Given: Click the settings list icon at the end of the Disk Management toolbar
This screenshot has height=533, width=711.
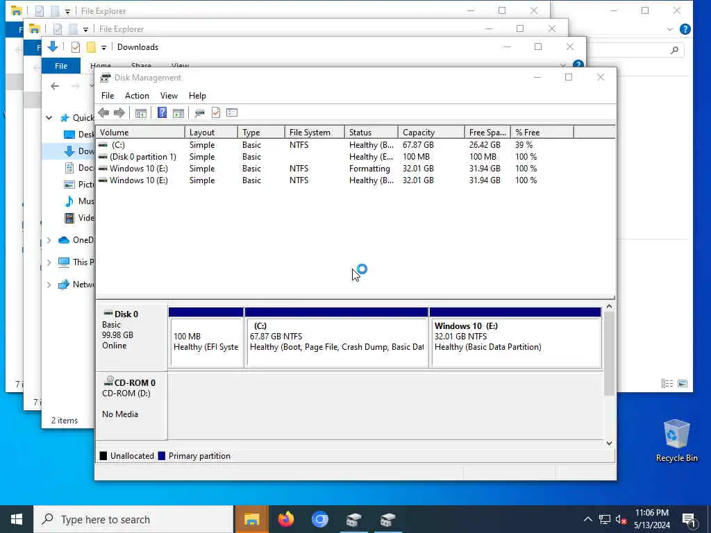Looking at the screenshot, I should pyautogui.click(x=232, y=113).
